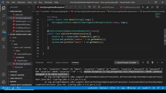Run the Java file with play icon

[143, 7]
